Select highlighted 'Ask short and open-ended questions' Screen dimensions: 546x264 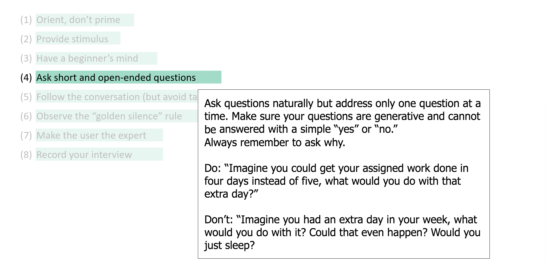pos(129,77)
